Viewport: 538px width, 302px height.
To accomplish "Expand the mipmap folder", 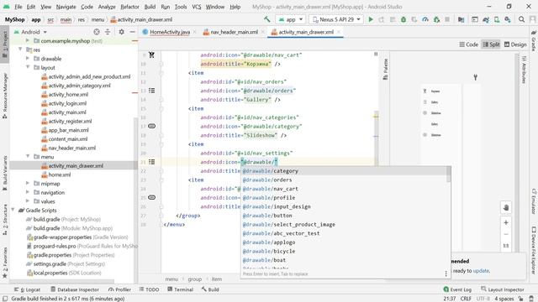I will [28, 183].
